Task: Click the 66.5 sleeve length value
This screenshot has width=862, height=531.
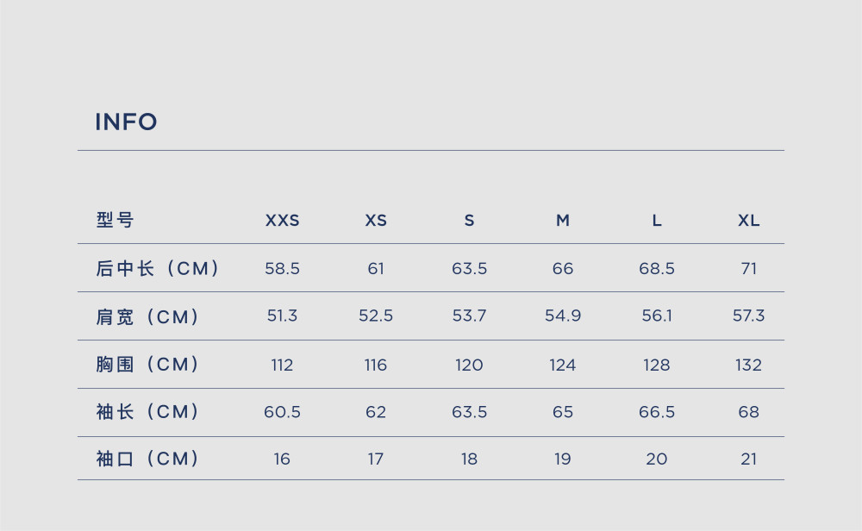Action: (x=656, y=412)
